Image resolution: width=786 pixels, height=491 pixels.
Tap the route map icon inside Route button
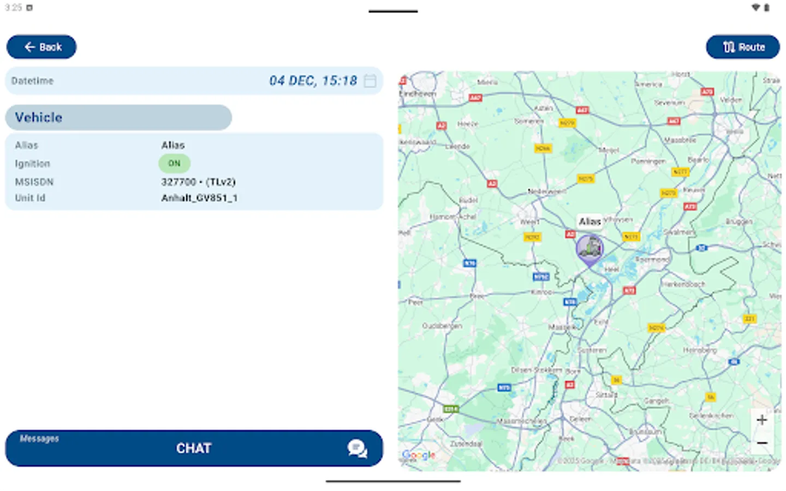pyautogui.click(x=728, y=47)
